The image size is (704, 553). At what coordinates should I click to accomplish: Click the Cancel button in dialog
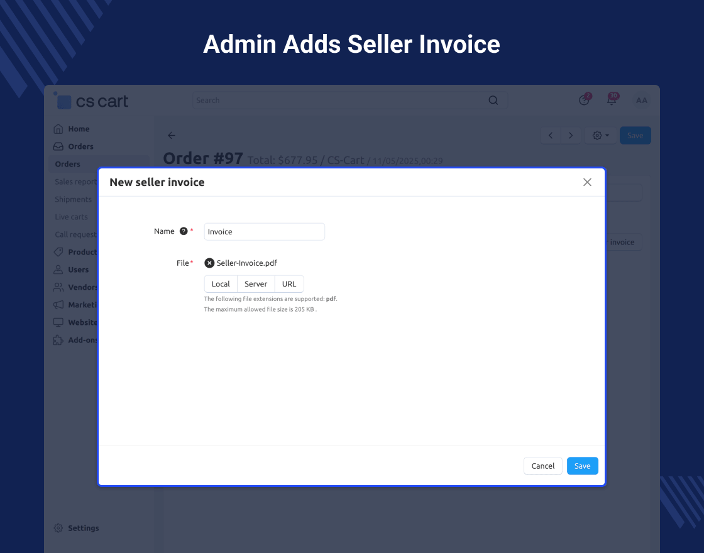(x=542, y=466)
